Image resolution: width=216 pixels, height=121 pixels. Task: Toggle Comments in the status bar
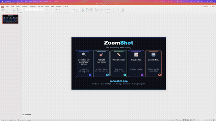[179, 120]
